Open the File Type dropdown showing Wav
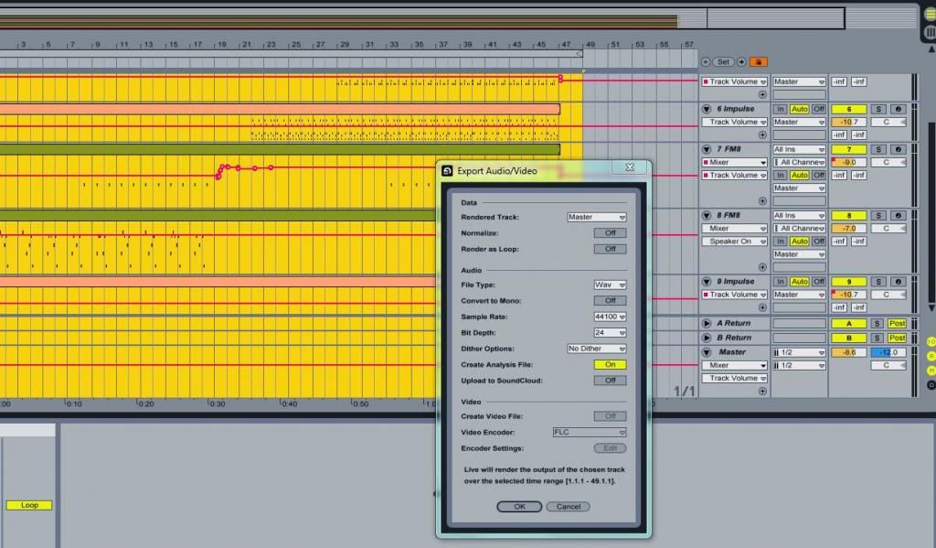This screenshot has width=936, height=548. point(609,285)
